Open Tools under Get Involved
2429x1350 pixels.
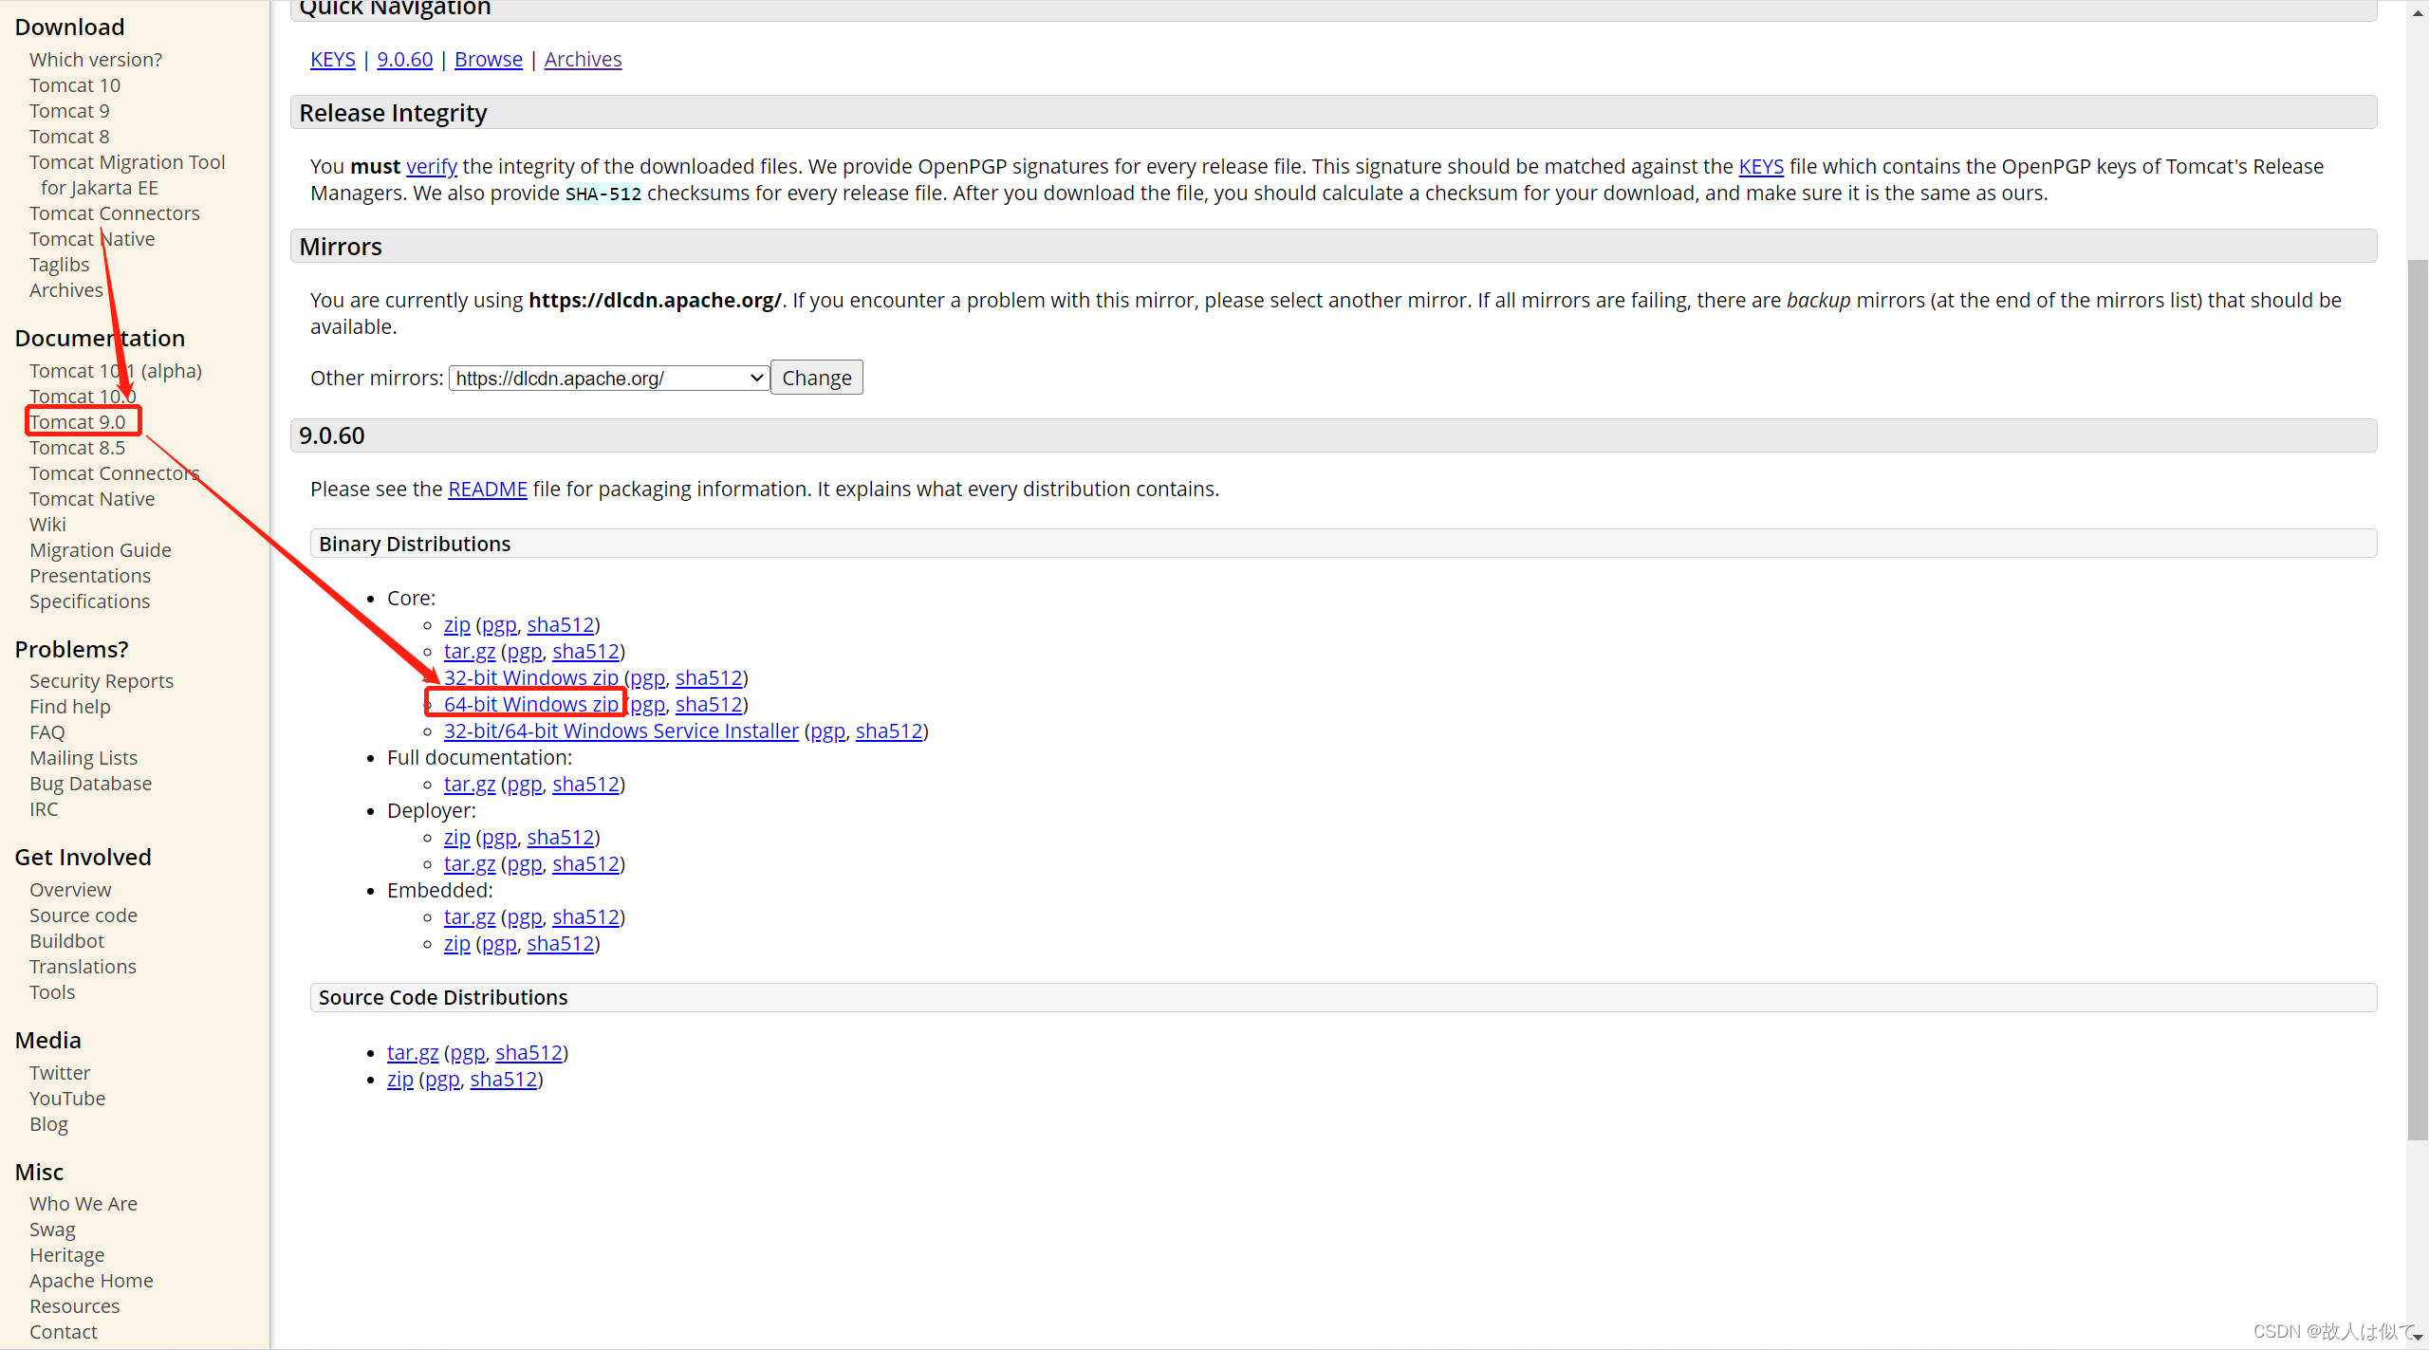(x=52, y=991)
